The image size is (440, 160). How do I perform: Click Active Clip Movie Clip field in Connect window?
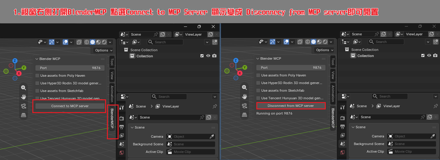pos(191,152)
